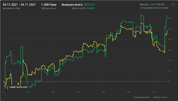This screenshot has height=101, width=178.
Task: Click the '1 200' x-axis label
Action: pyautogui.click(x=154, y=92)
